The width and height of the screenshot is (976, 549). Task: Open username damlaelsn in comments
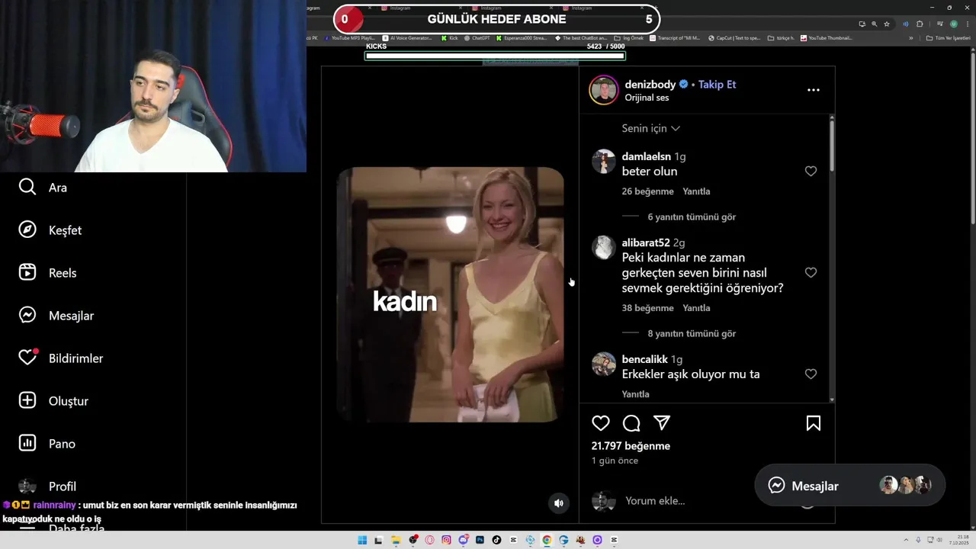[647, 156]
